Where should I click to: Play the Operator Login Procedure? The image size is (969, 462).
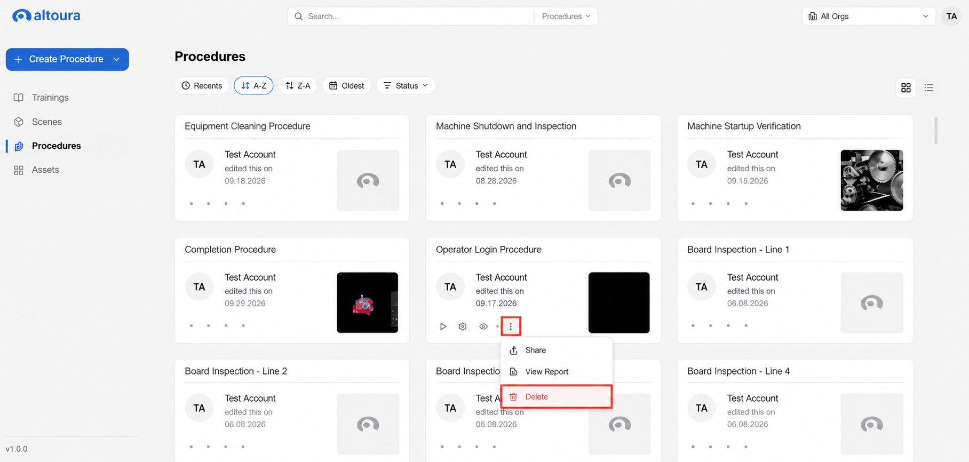tap(443, 326)
